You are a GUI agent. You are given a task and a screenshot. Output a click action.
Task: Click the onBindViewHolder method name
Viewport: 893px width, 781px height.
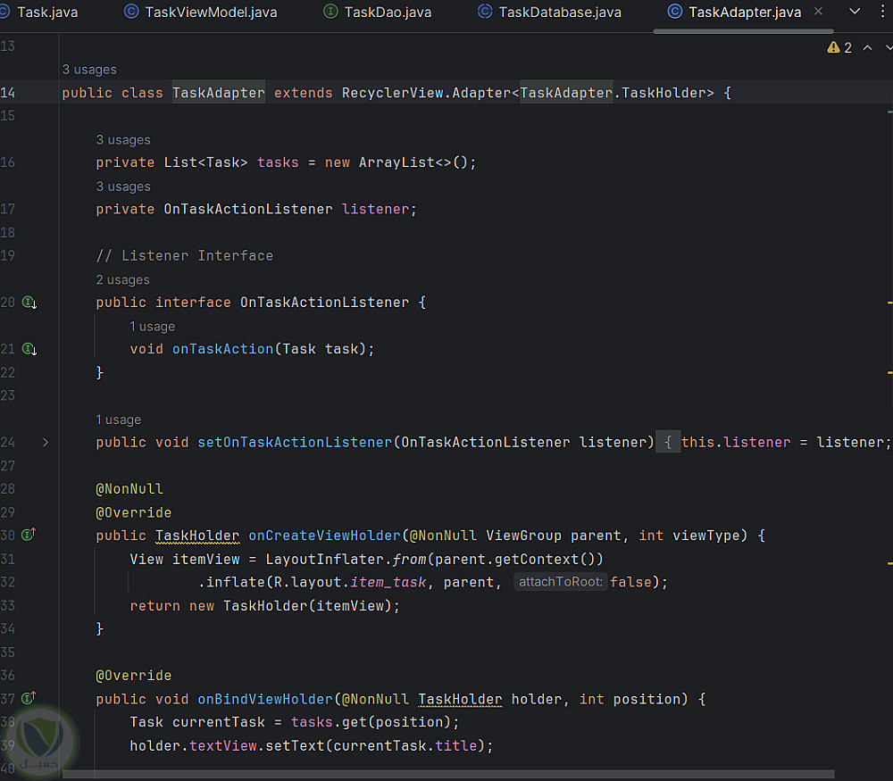click(265, 699)
